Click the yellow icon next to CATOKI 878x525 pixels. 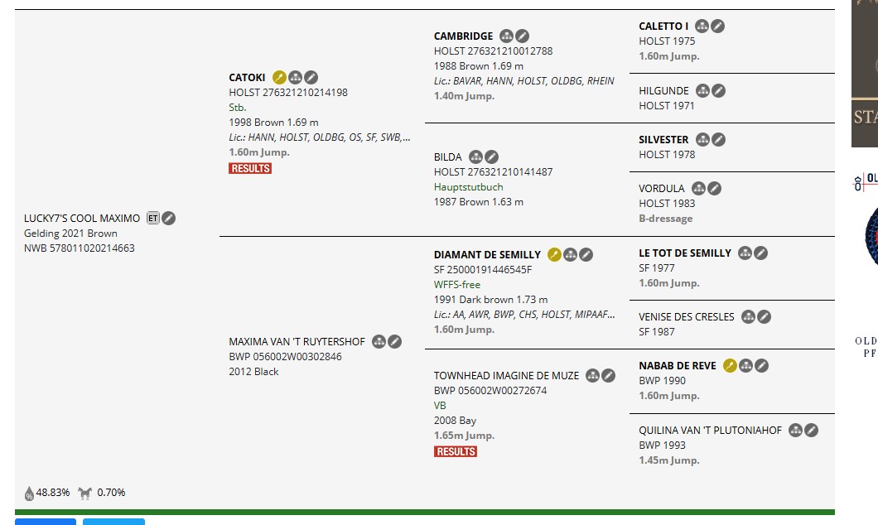[279, 78]
